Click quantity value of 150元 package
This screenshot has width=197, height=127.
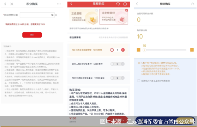117,50
